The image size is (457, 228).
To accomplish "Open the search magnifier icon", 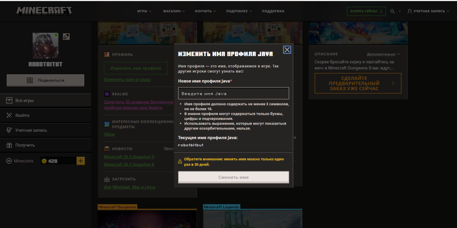I will pos(393,11).
